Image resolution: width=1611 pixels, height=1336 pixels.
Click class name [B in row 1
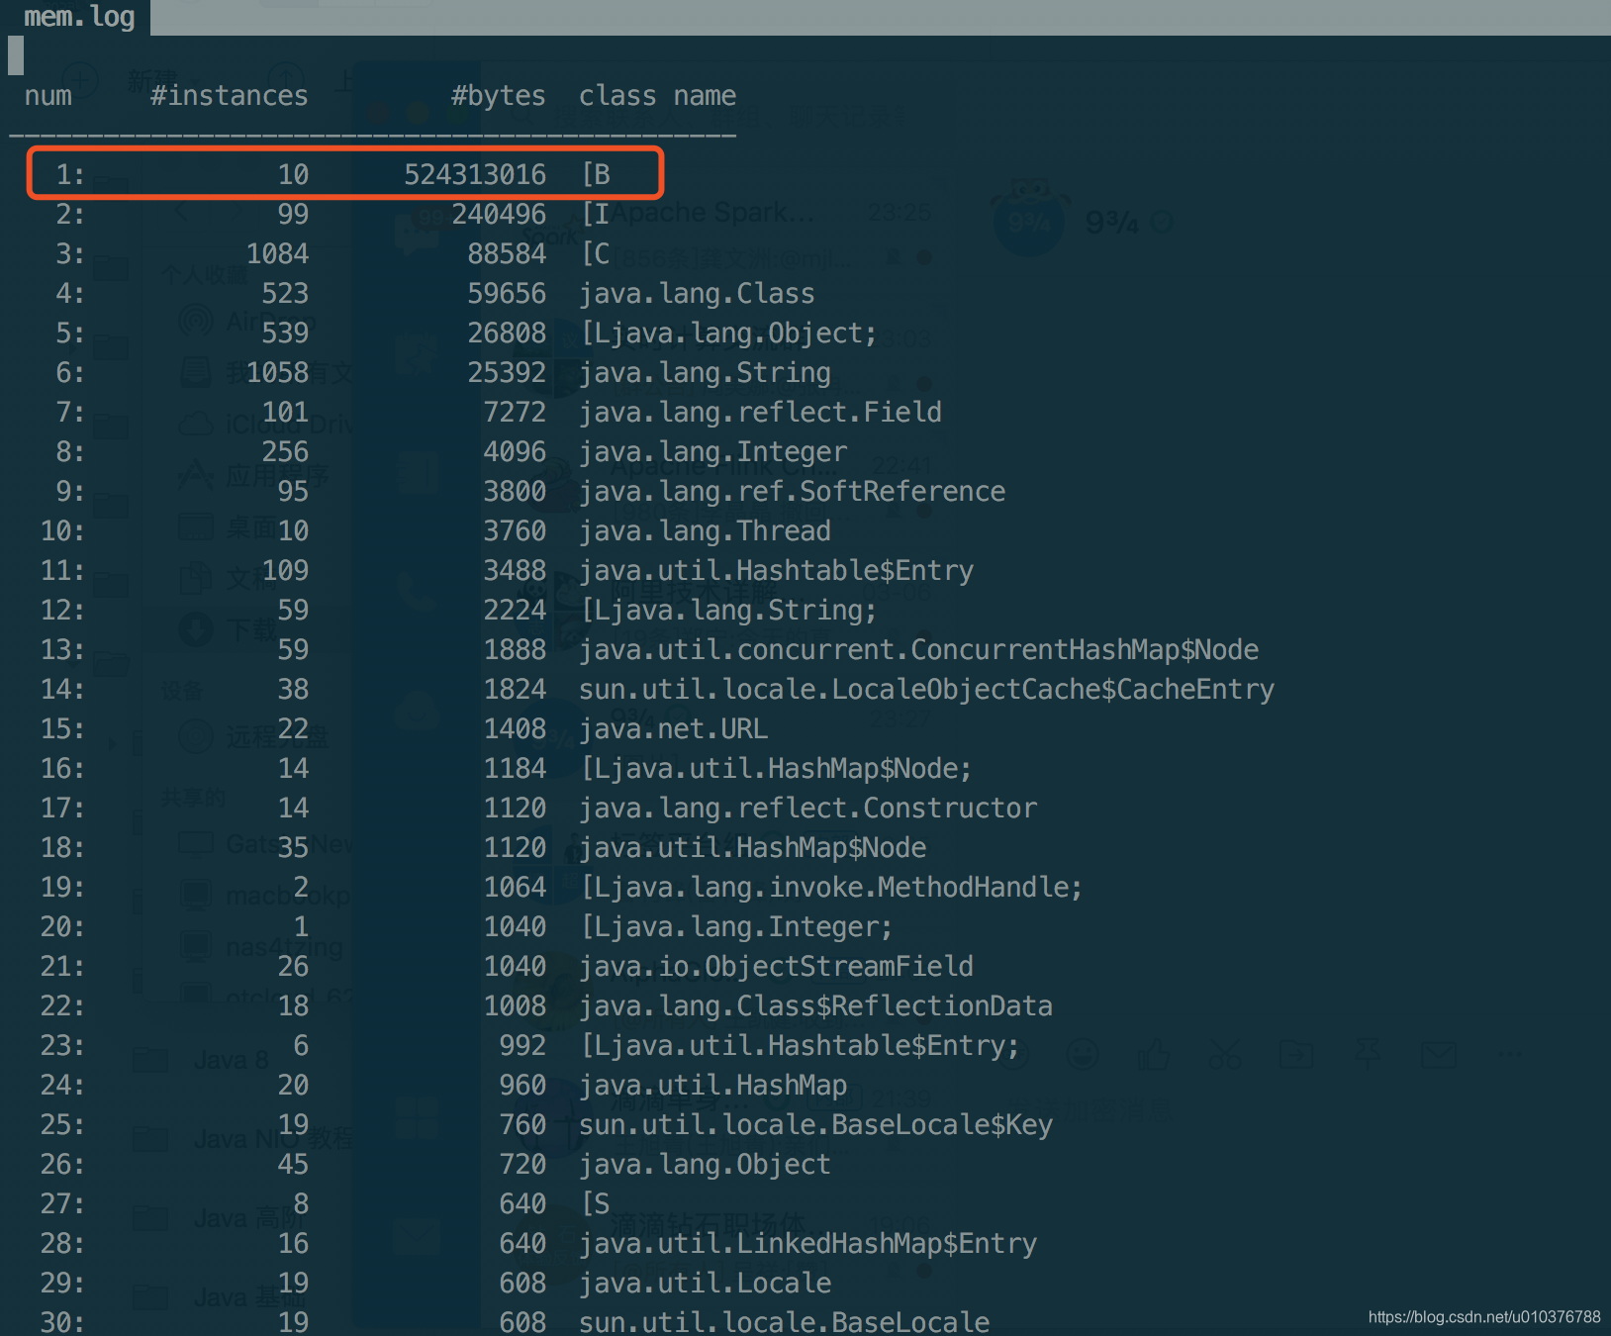tap(596, 175)
